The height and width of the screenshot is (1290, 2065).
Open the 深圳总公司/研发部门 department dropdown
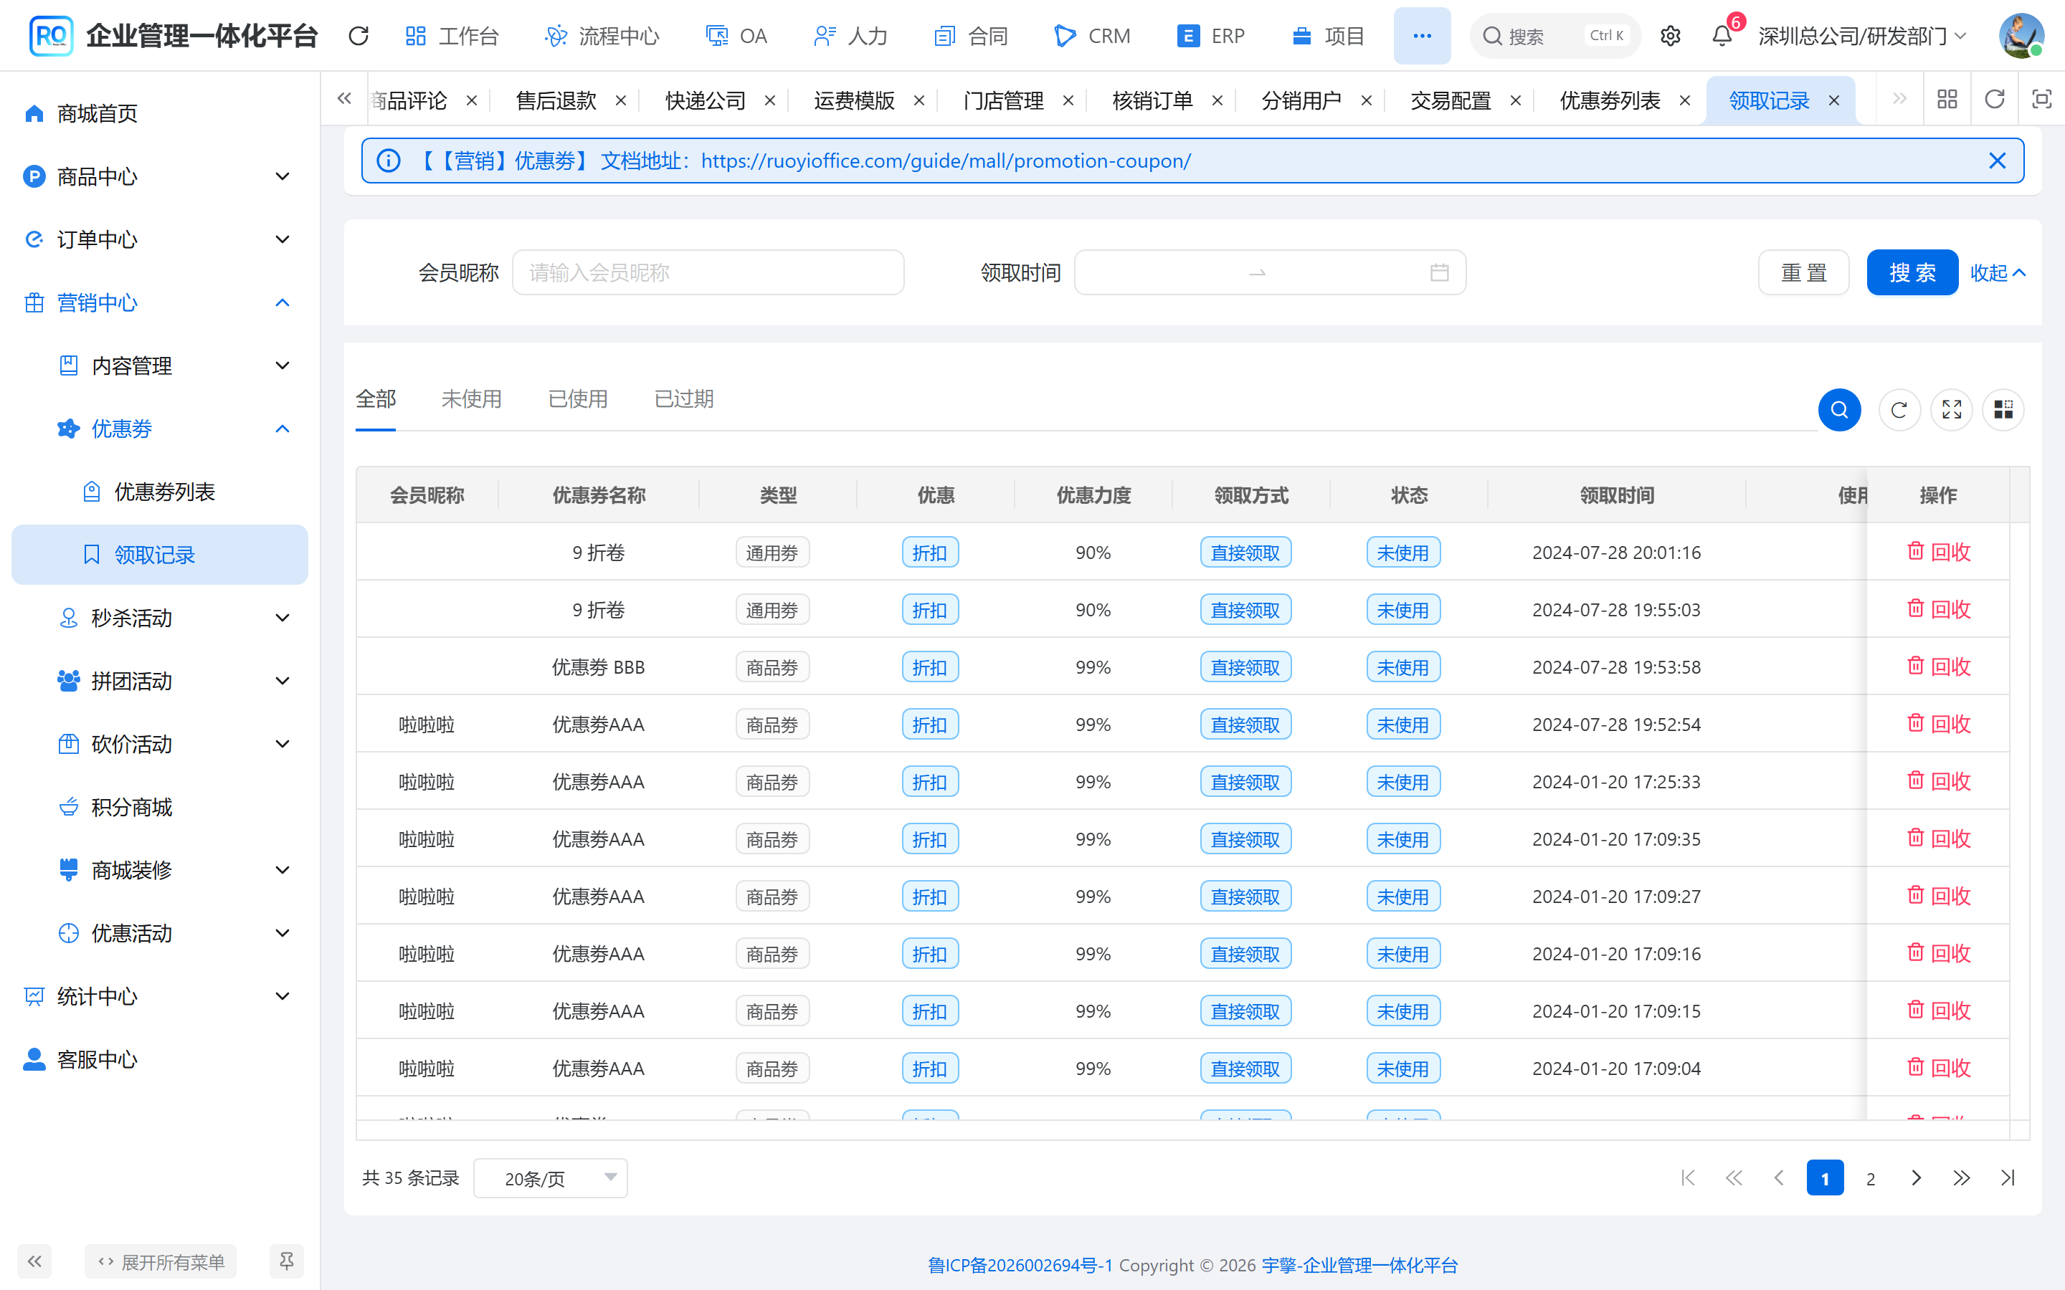tap(1863, 36)
